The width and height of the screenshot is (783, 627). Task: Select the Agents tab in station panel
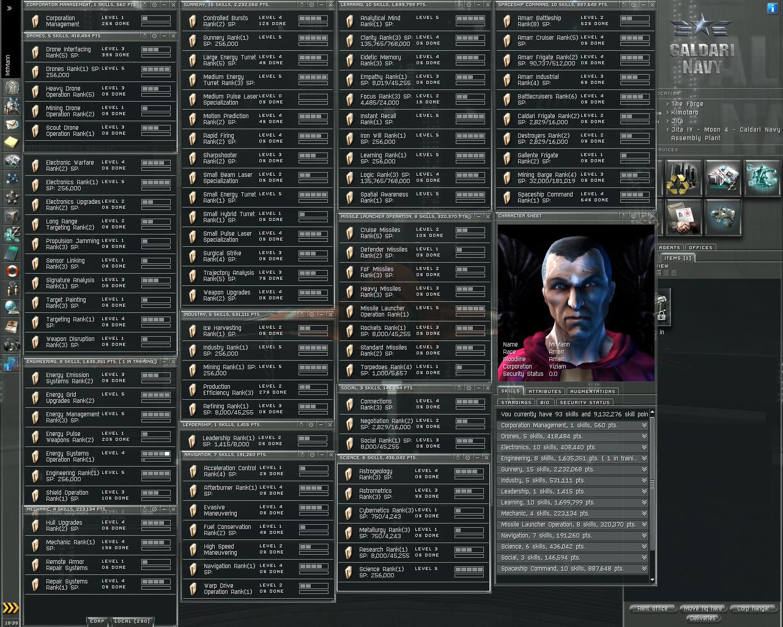tap(669, 247)
